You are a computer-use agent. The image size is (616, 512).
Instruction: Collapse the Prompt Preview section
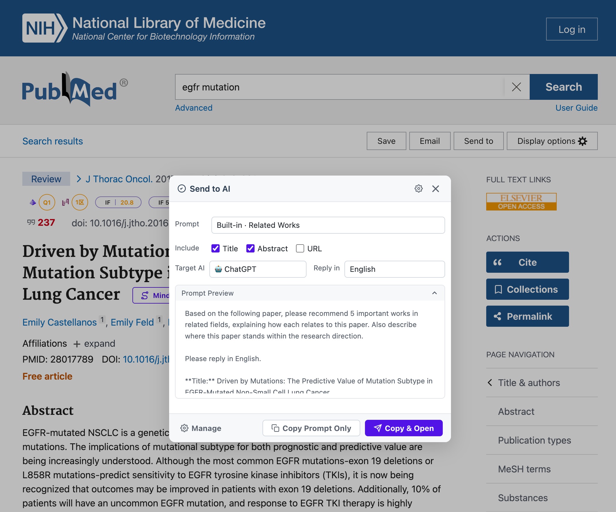pos(434,293)
